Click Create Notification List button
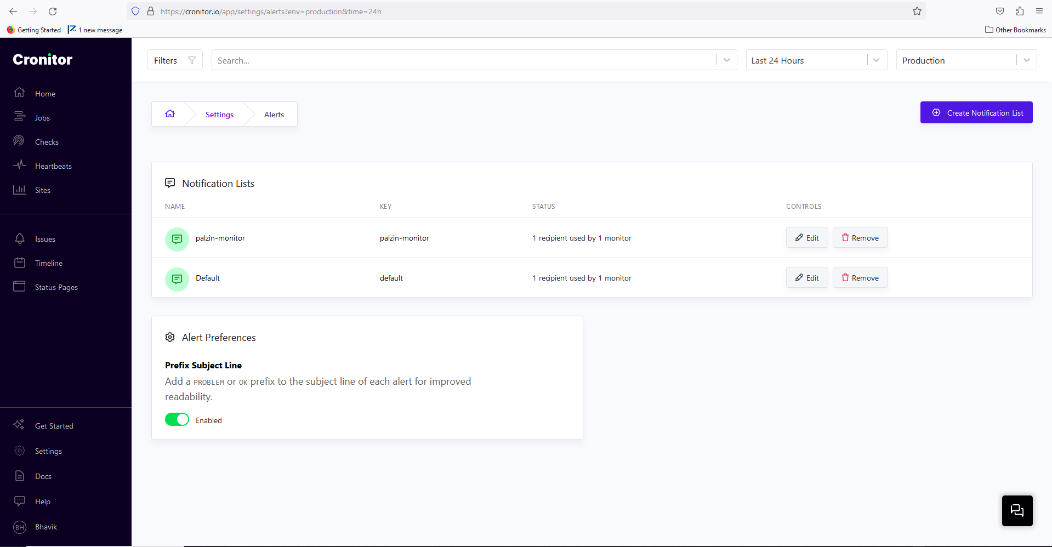This screenshot has width=1052, height=547. [976, 112]
